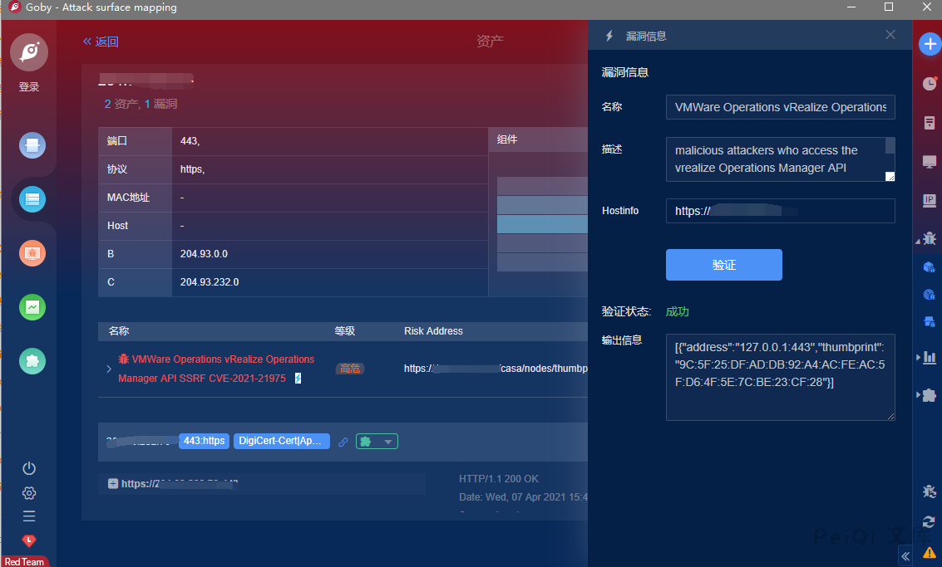Click the lightning exploit icon beside CVE-2021-21975

(x=298, y=379)
